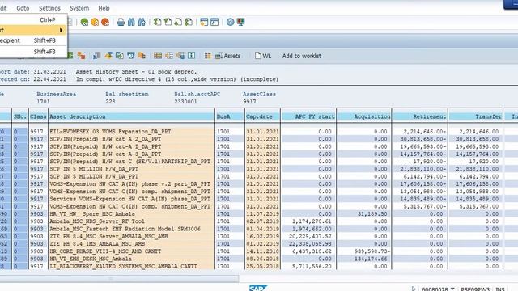The height and width of the screenshot is (291, 518).
Task: Click the APC FY start column header
Action: (308, 116)
